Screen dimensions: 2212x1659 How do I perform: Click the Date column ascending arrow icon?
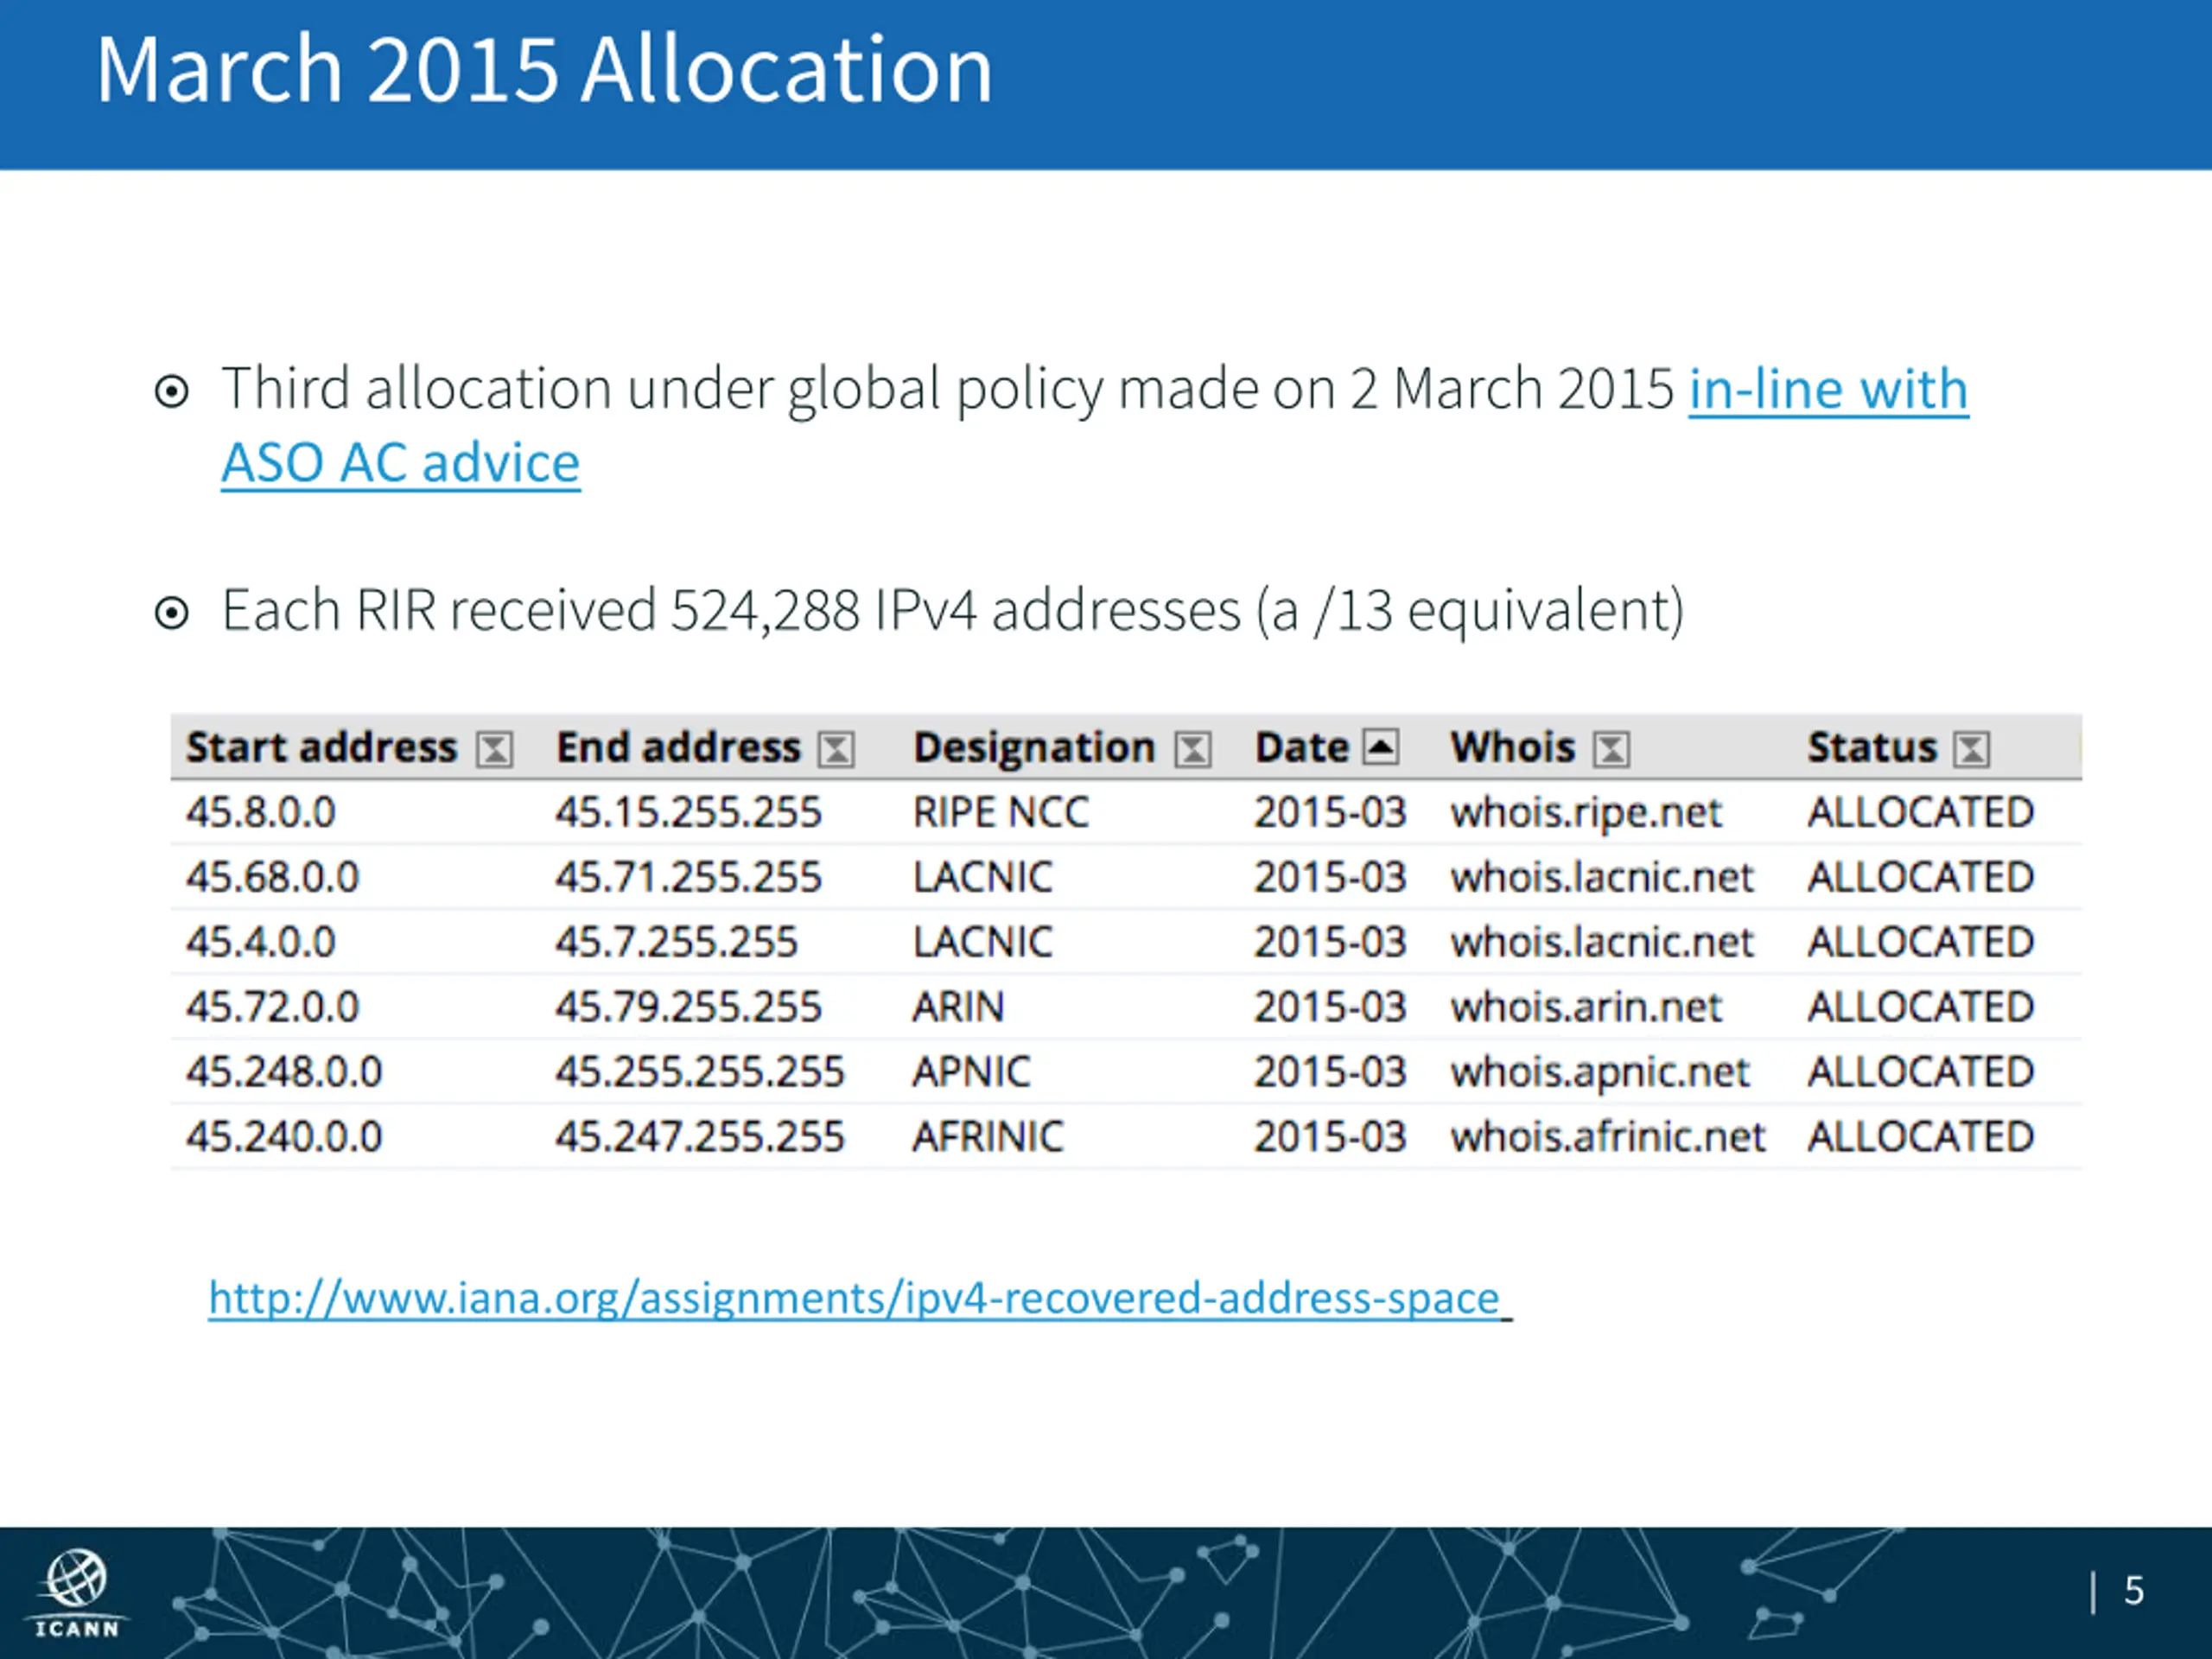(x=1381, y=747)
